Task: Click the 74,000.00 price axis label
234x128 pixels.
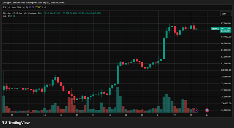Action: tap(225, 110)
